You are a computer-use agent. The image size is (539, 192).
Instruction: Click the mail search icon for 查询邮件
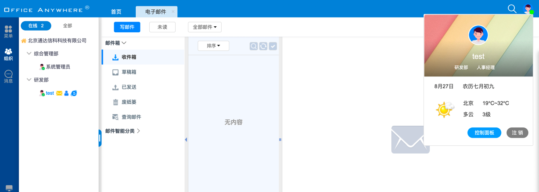[115, 117]
